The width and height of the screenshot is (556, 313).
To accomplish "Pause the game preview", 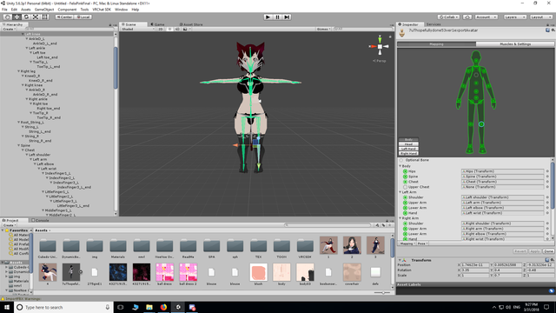I will [x=278, y=17].
